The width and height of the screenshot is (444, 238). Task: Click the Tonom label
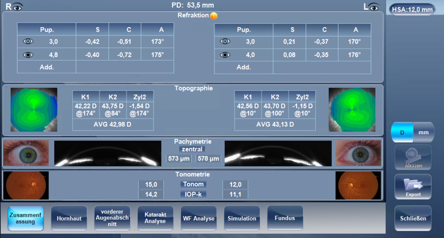click(193, 184)
